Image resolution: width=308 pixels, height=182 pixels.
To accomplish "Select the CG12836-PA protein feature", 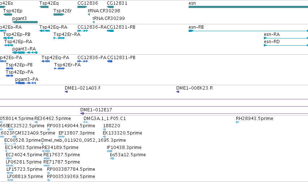I will [x=83, y=61].
